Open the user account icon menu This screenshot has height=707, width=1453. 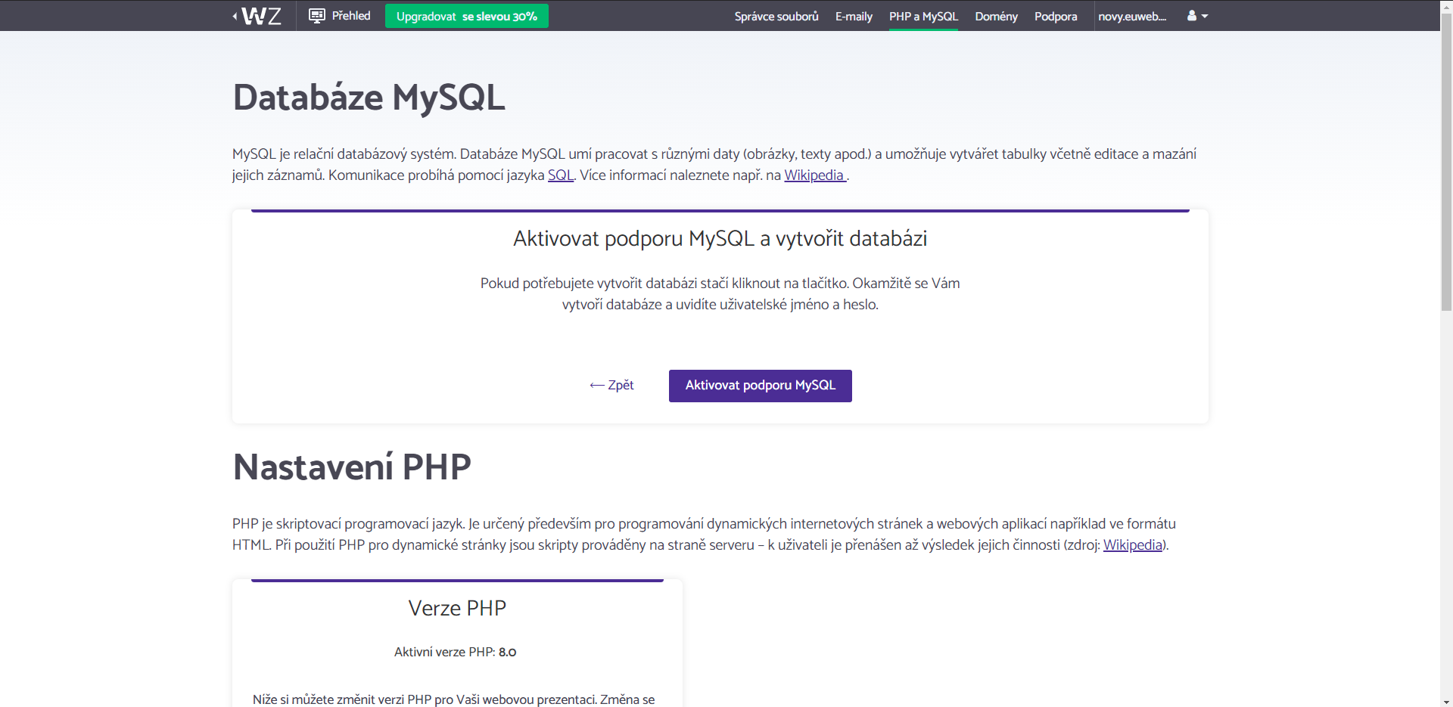1197,16
